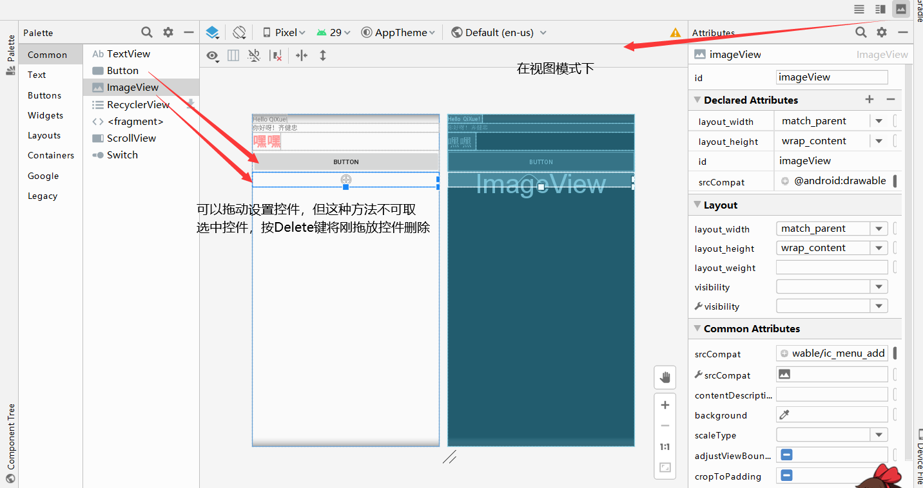Image resolution: width=923 pixels, height=488 pixels.
Task: Select Switch in the palette list
Action: (x=141, y=155)
